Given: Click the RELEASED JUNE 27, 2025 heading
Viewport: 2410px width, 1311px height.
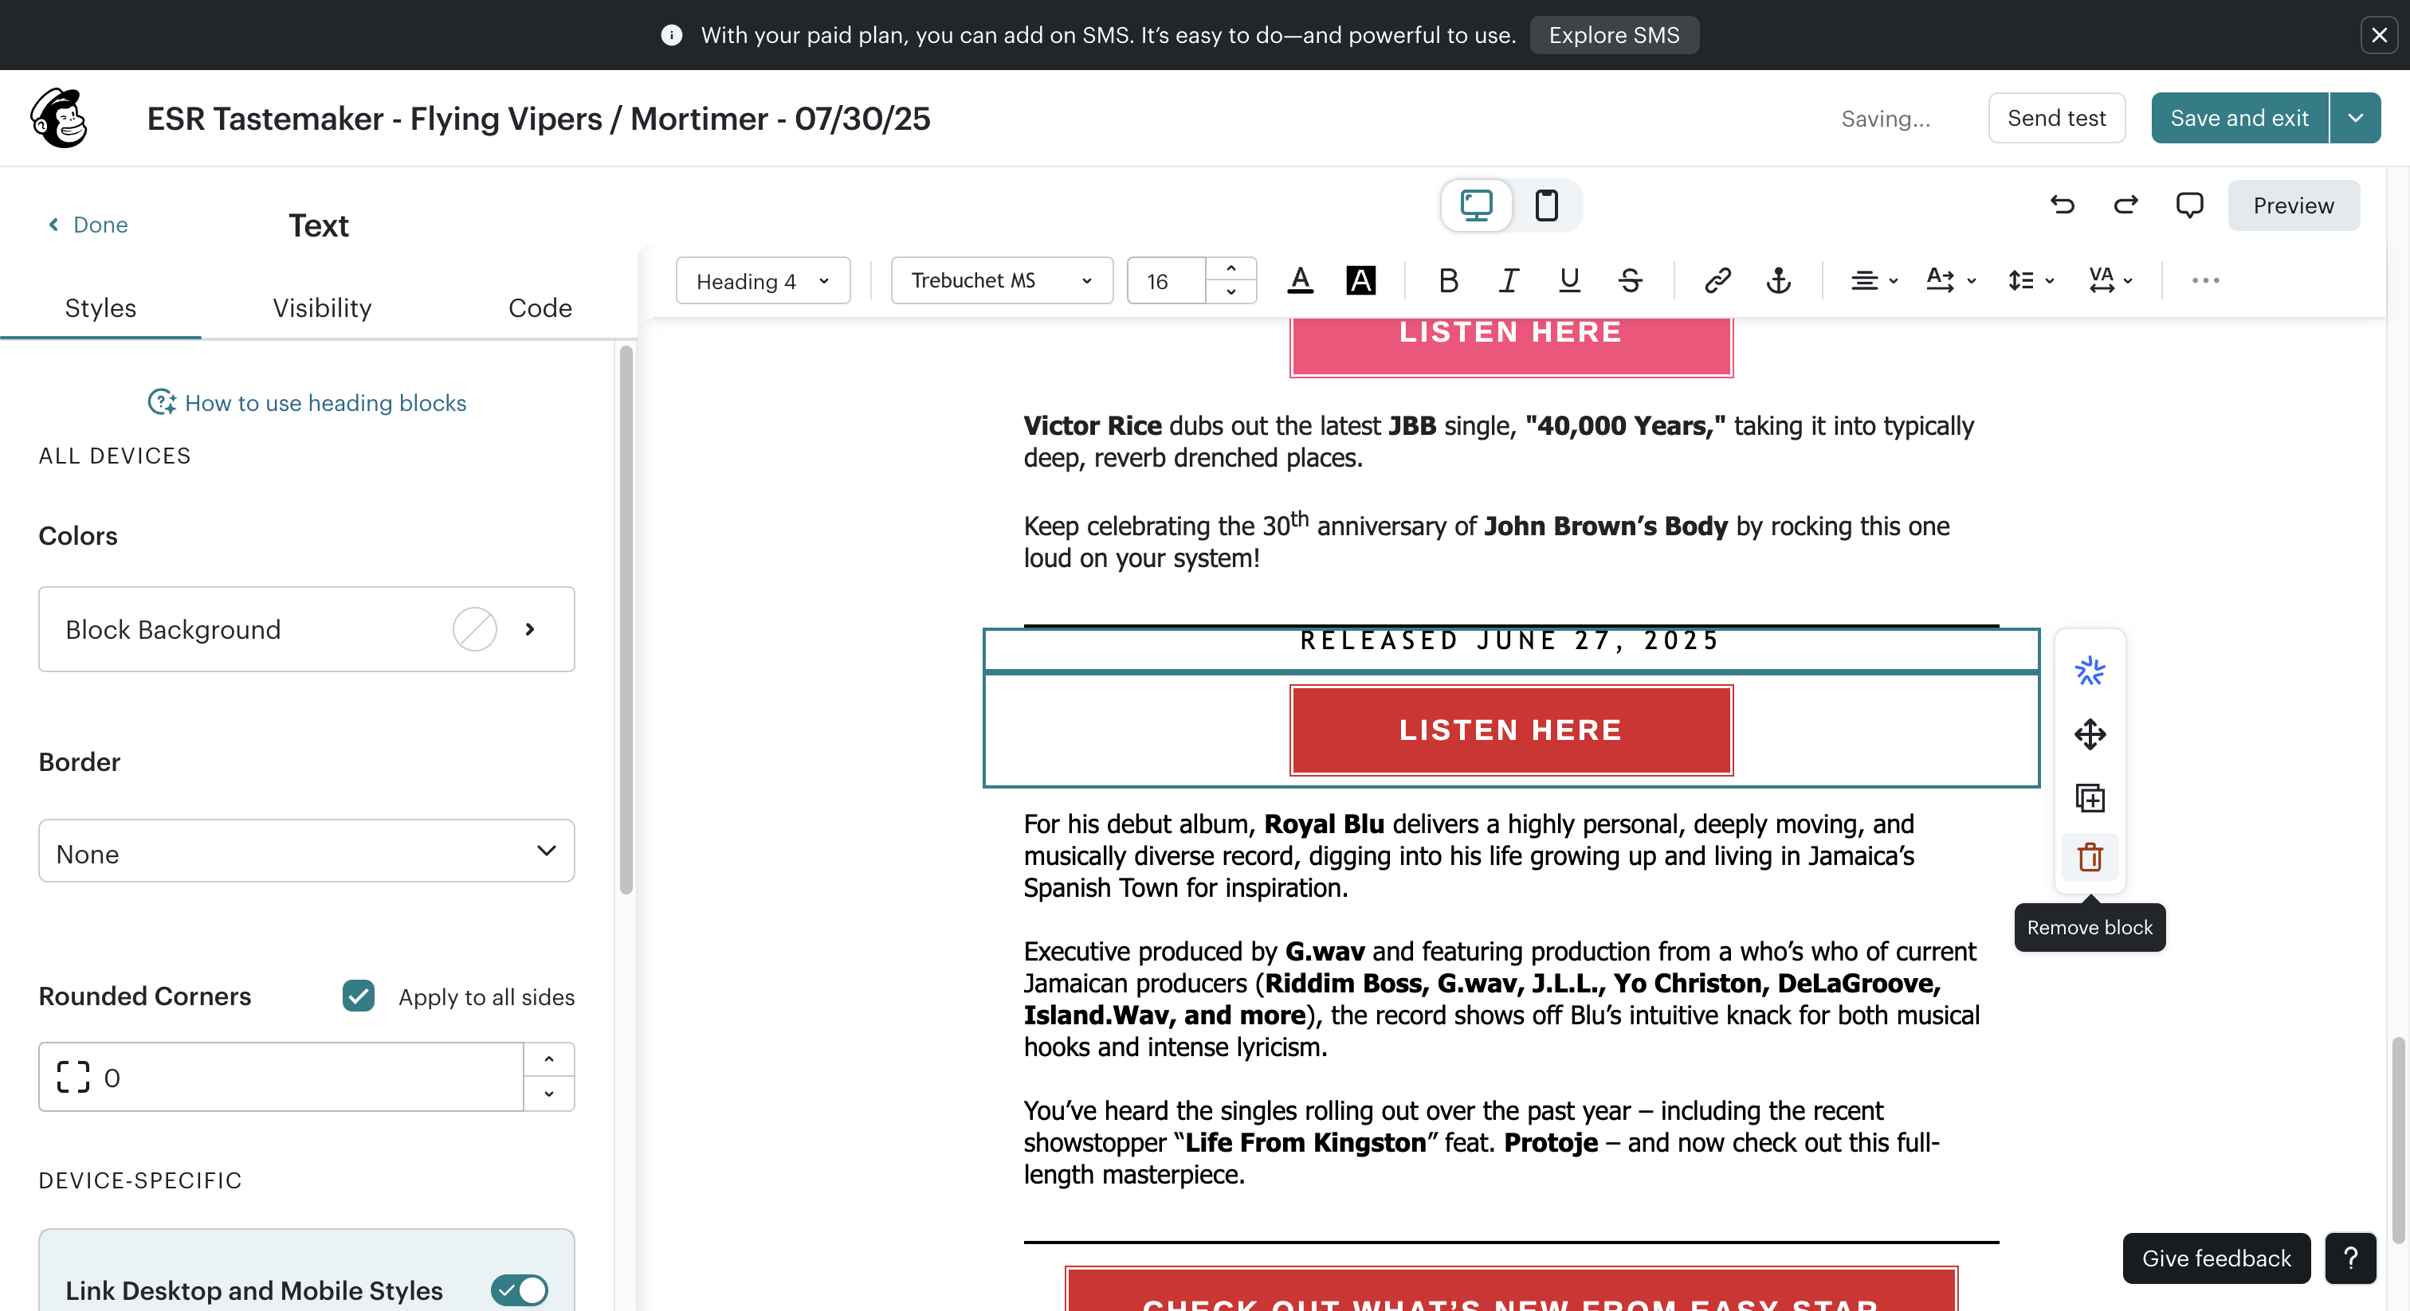Looking at the screenshot, I should pos(1510,640).
